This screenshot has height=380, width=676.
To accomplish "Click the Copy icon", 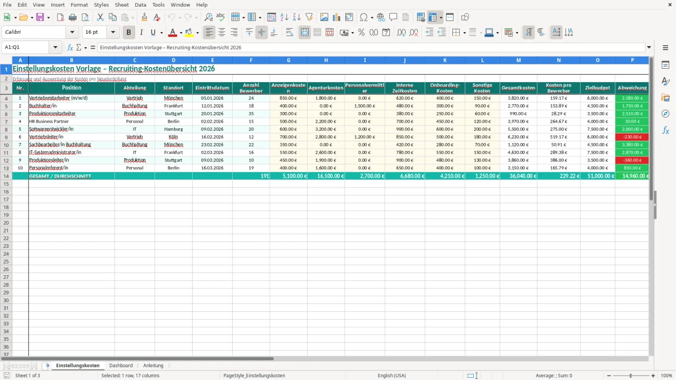I will click(x=113, y=17).
